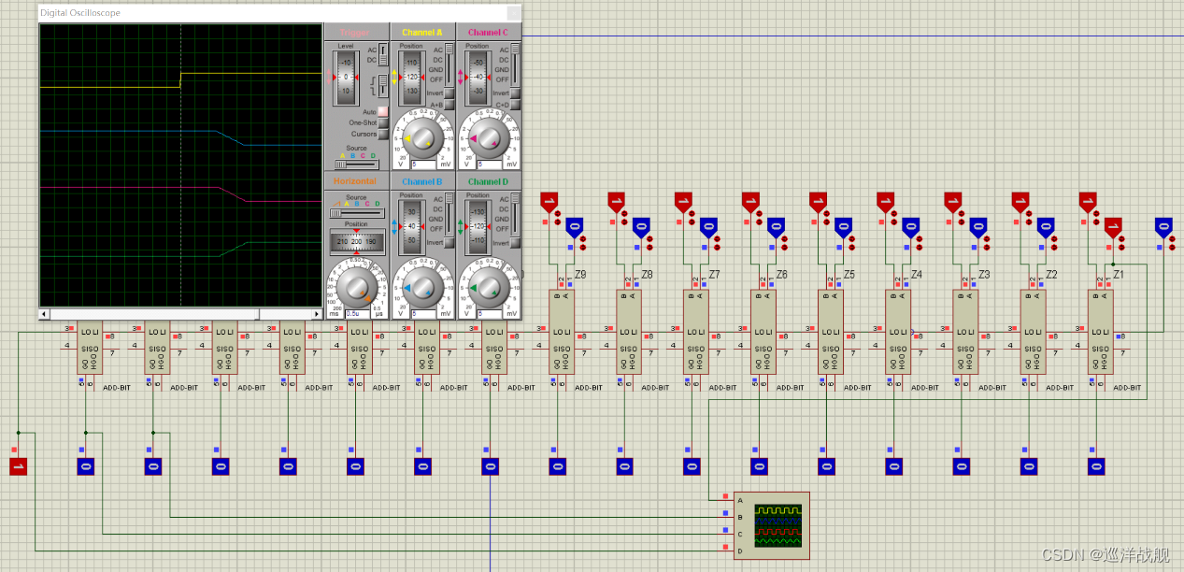The height and width of the screenshot is (572, 1184).
Task: Click the Channel D volts-per-division knob
Action: pos(488,288)
